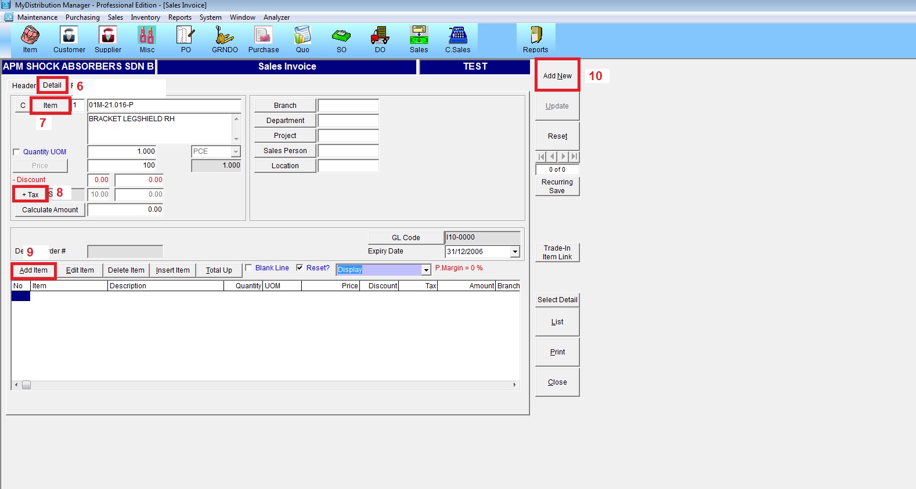Open the Expiry Date dropdown
Image resolution: width=916 pixels, height=489 pixels.
click(515, 252)
